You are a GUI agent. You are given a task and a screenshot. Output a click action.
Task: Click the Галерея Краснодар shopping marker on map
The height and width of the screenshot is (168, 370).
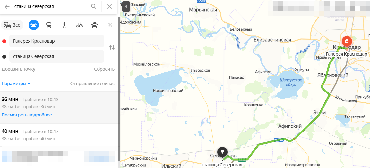pos(347,41)
